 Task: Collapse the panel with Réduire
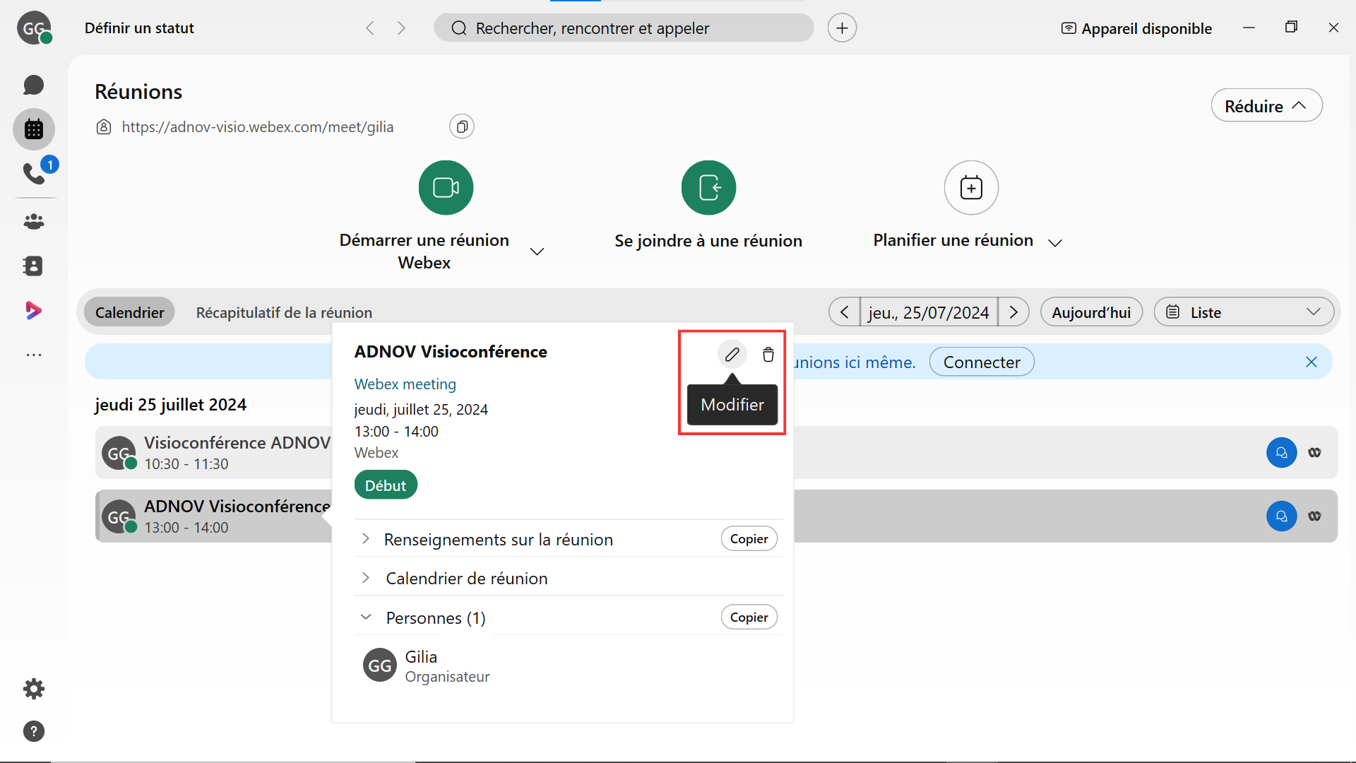coord(1266,106)
